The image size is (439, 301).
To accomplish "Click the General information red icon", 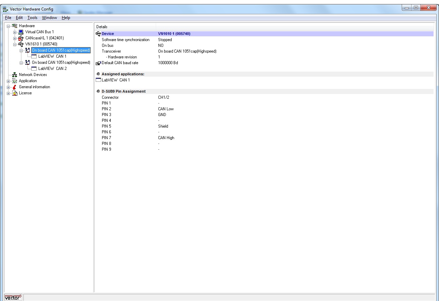I will tap(15, 87).
